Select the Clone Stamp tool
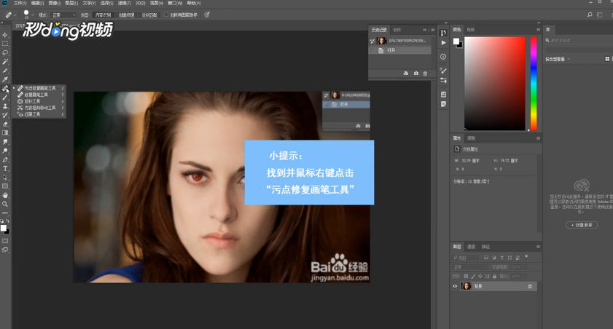 click(5, 106)
